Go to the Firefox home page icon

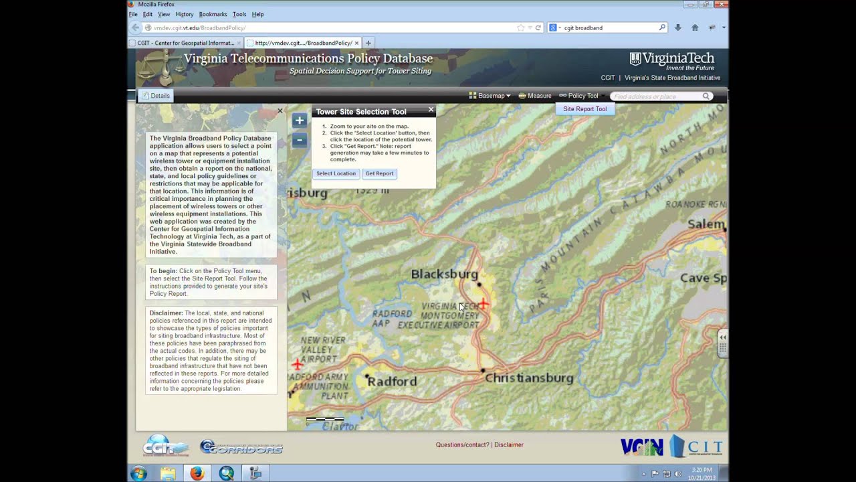695,27
